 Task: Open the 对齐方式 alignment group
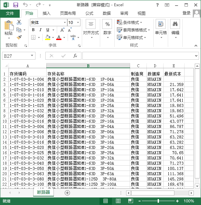[91, 29]
